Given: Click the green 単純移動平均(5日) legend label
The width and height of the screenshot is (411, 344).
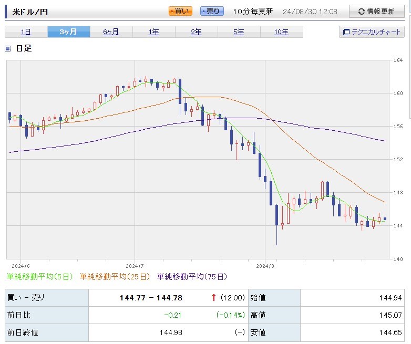Looking at the screenshot, I should coord(40,276).
